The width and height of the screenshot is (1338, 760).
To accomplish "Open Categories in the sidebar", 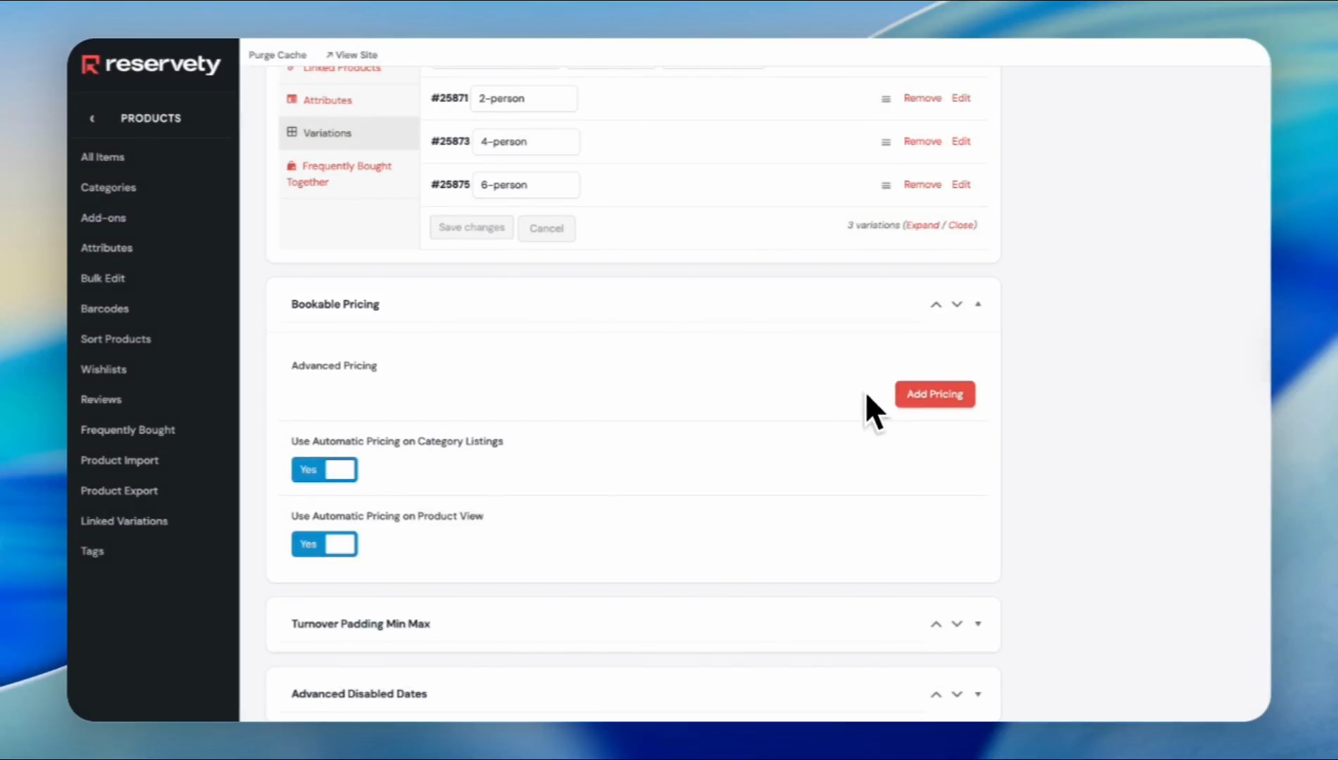I will (108, 187).
